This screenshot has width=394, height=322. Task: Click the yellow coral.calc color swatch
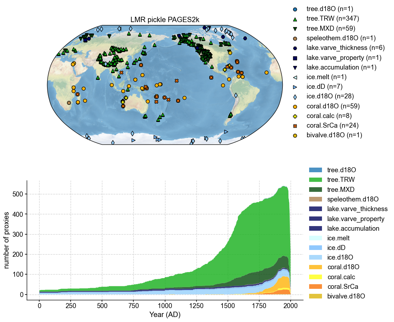(x=315, y=277)
